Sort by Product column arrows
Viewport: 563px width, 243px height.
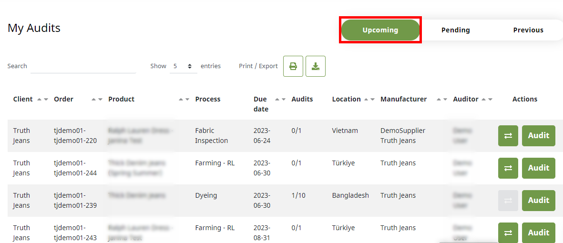point(184,99)
